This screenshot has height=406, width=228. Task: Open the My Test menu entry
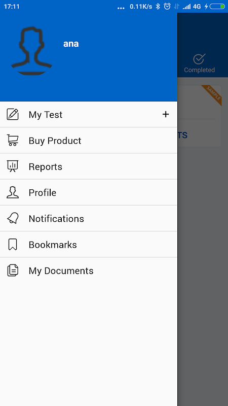(x=88, y=114)
